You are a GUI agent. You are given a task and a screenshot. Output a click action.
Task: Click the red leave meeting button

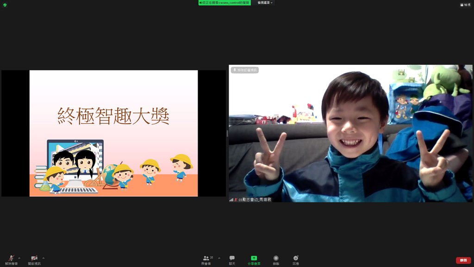(463, 260)
